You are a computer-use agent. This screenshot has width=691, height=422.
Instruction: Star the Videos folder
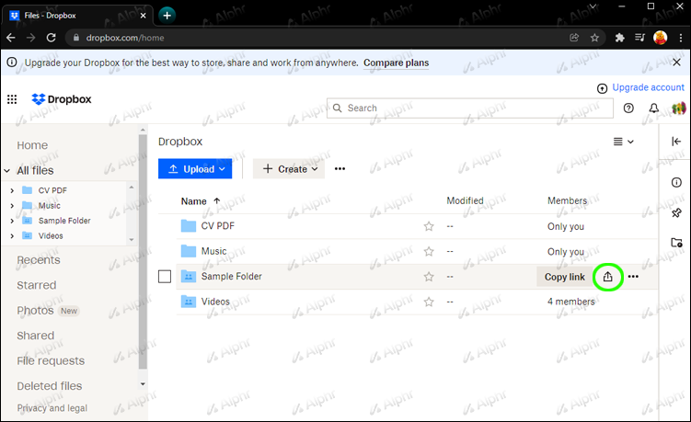click(429, 302)
